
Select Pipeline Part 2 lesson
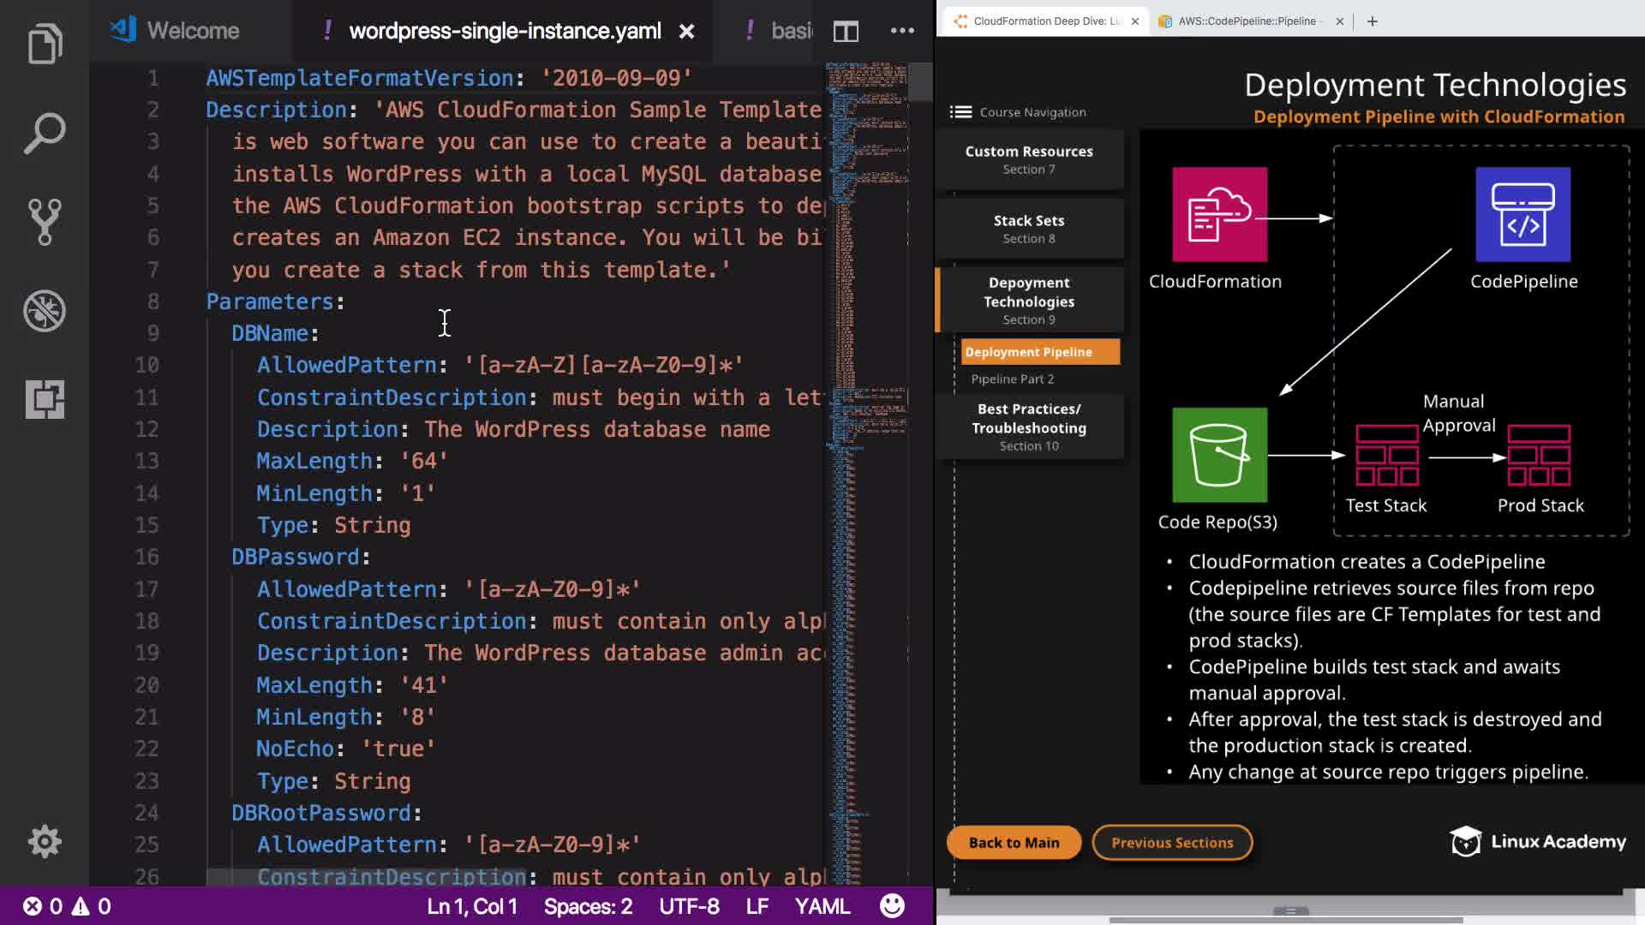click(x=1013, y=379)
